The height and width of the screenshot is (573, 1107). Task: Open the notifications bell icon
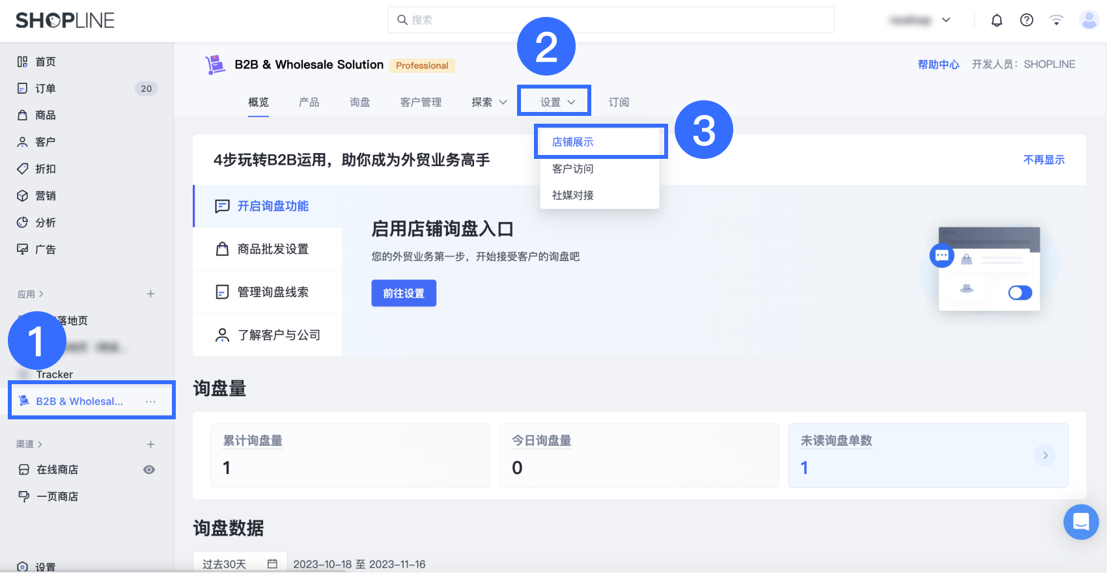997,20
